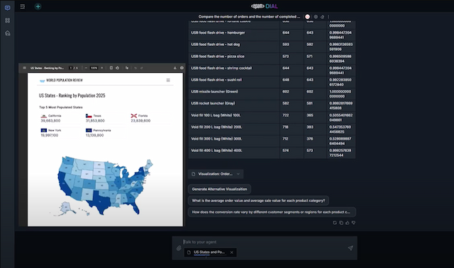Go to home icon in left sidebar
Screen dimensions: 454x268
pyautogui.click(x=8, y=33)
